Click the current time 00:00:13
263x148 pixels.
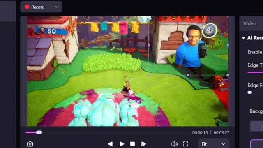(200, 132)
